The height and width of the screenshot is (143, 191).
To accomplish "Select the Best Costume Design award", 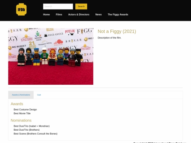I will click(x=25, y=109).
